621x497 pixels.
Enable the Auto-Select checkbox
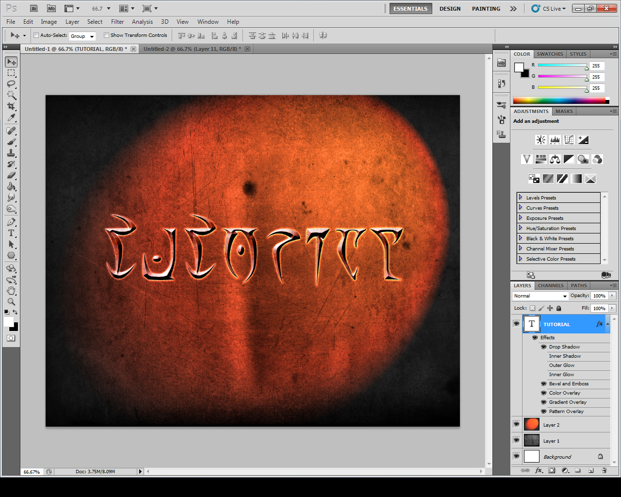click(x=36, y=35)
